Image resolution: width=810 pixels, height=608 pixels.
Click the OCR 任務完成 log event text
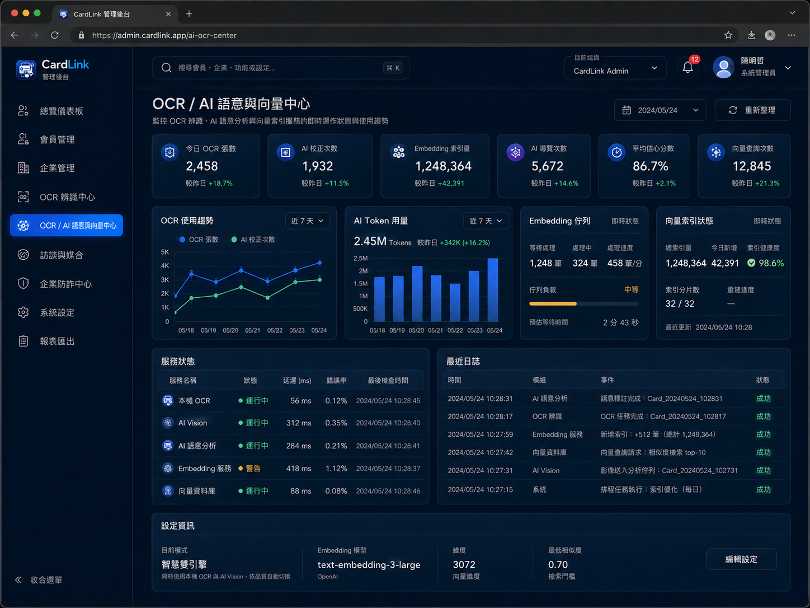click(663, 417)
